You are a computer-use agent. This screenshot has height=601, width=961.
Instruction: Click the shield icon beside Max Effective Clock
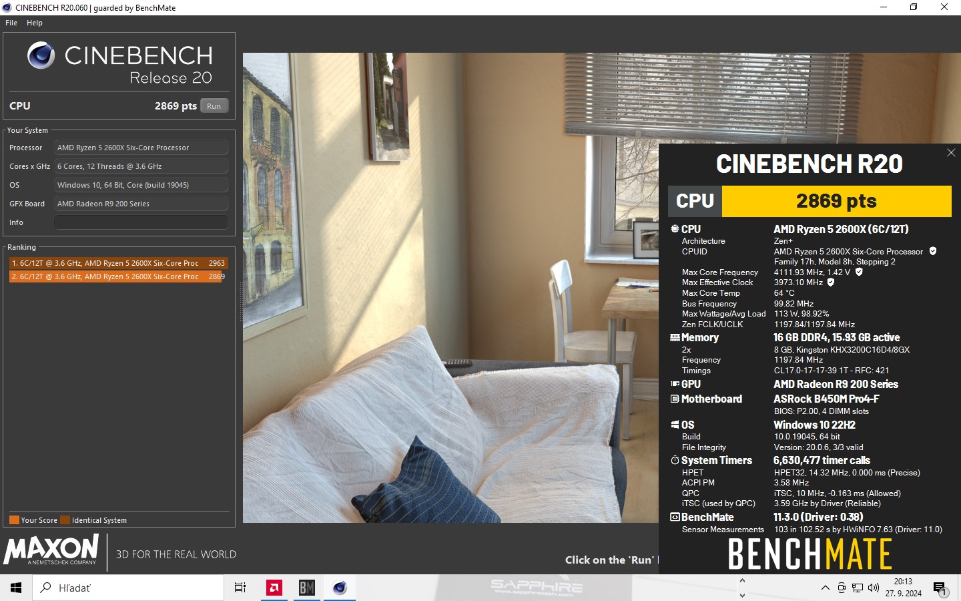[831, 282]
